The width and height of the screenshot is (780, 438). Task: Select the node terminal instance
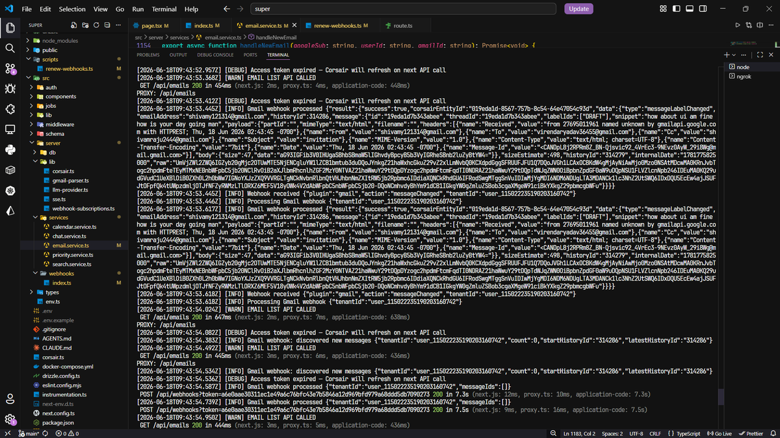[x=752, y=67]
